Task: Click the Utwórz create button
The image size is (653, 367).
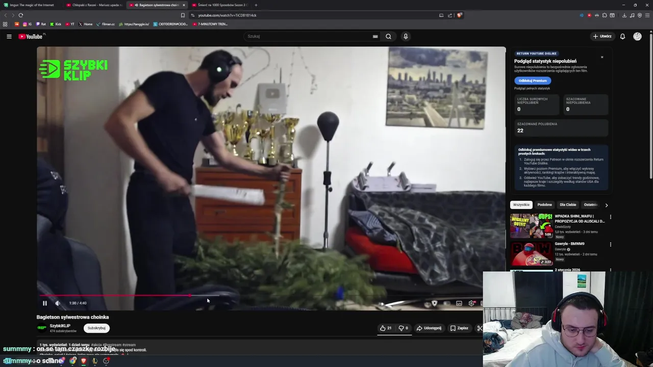Action: [602, 36]
